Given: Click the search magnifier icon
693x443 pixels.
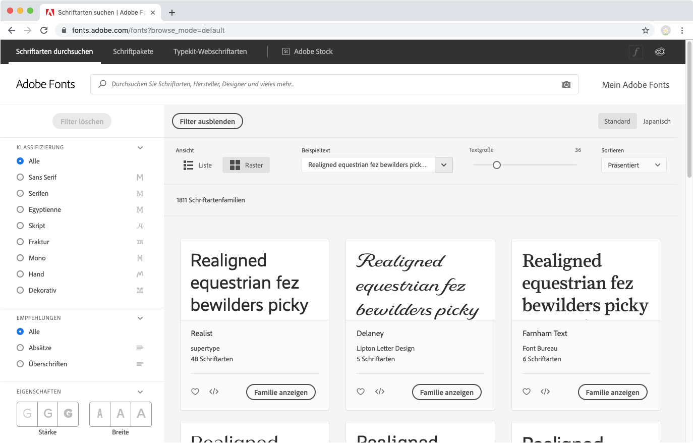Looking at the screenshot, I should (x=102, y=84).
